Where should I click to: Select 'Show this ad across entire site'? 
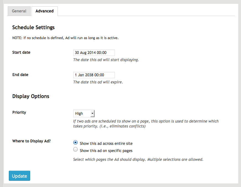click(x=75, y=143)
